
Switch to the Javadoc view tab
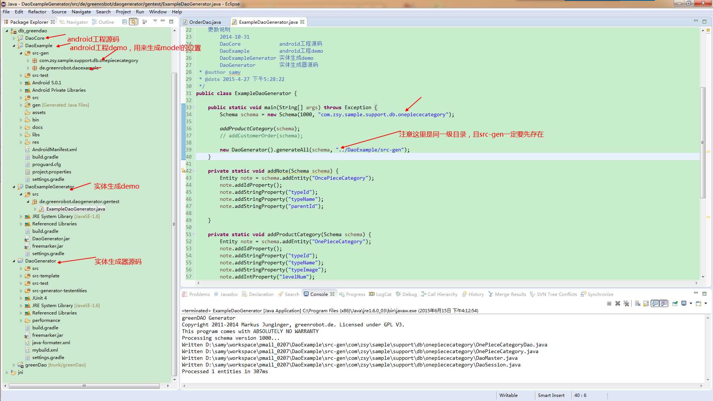226,294
